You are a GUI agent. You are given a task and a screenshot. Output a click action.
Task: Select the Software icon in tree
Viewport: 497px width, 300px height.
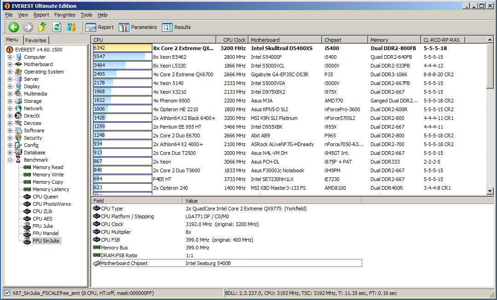point(18,130)
